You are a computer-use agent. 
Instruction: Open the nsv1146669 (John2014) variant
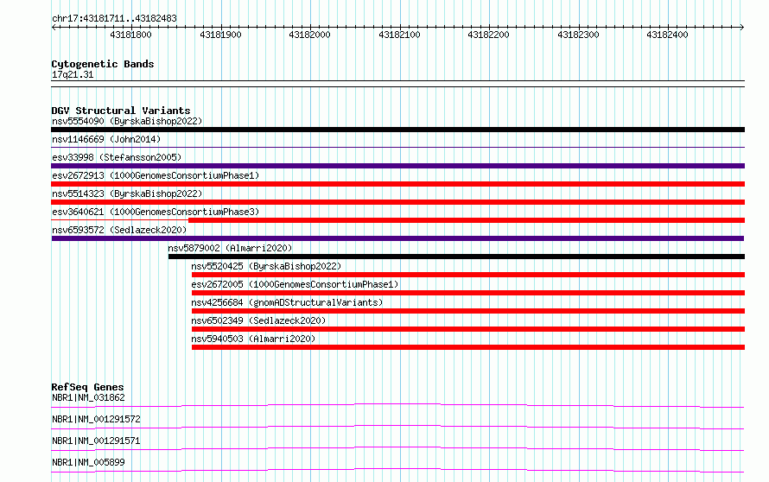tap(106, 139)
